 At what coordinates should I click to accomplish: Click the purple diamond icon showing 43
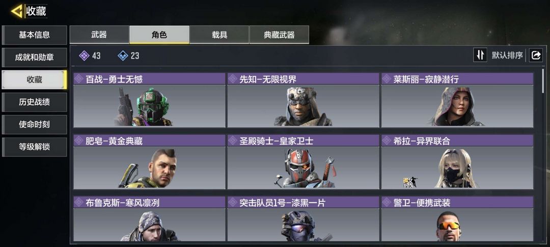tap(84, 55)
